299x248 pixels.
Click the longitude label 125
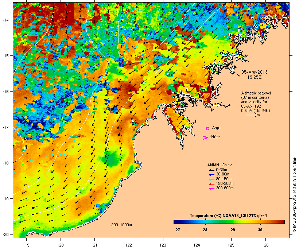point(231,245)
